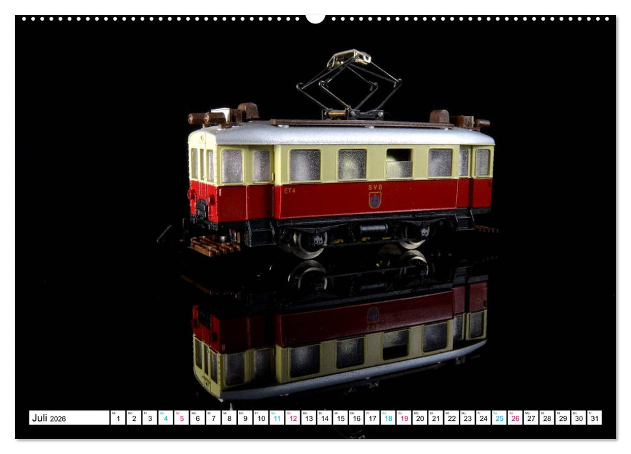Select Sunday 5 marked in pink
The image size is (631, 454).
point(181,418)
